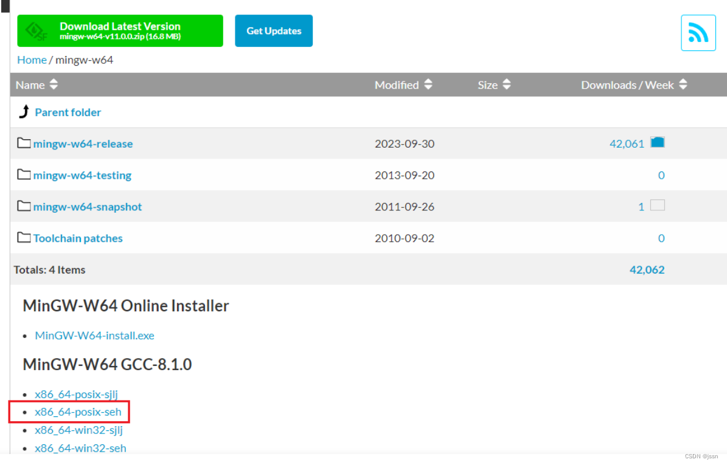Click the Parent folder up-arrow icon

24,112
